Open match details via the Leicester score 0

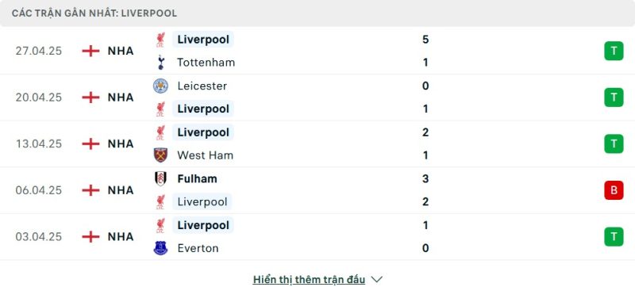pyautogui.click(x=425, y=86)
